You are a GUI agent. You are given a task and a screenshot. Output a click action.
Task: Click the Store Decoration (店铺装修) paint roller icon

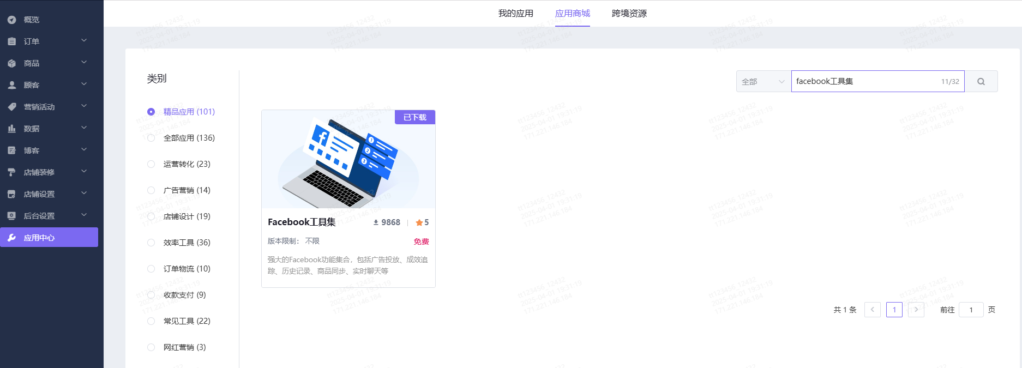point(11,172)
